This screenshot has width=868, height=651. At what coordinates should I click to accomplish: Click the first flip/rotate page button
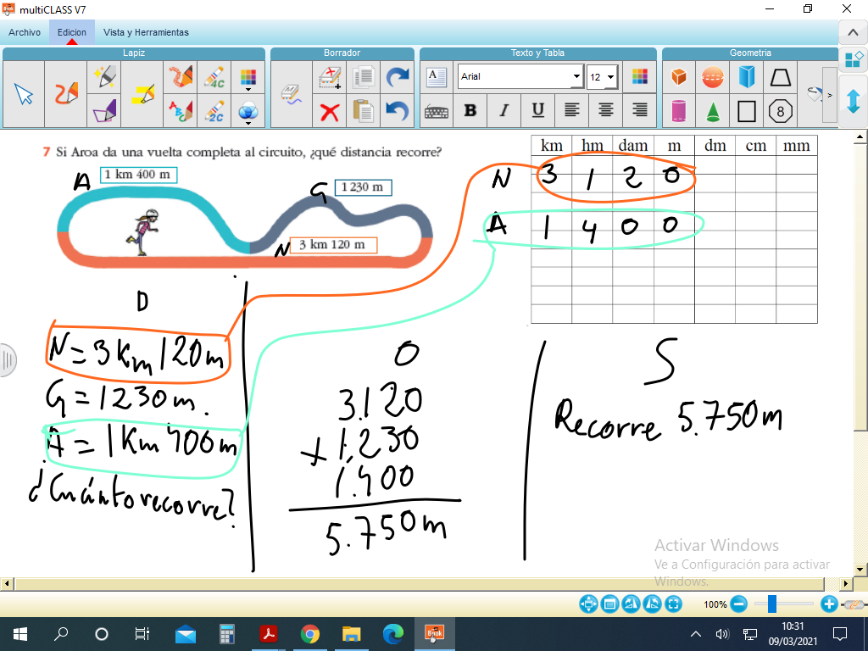(x=631, y=604)
